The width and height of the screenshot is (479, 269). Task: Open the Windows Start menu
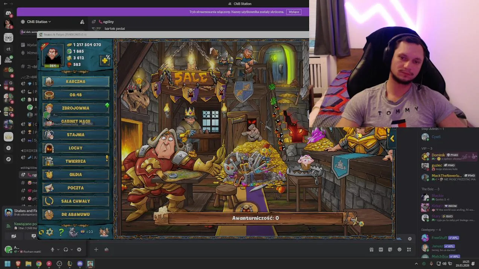7,264
